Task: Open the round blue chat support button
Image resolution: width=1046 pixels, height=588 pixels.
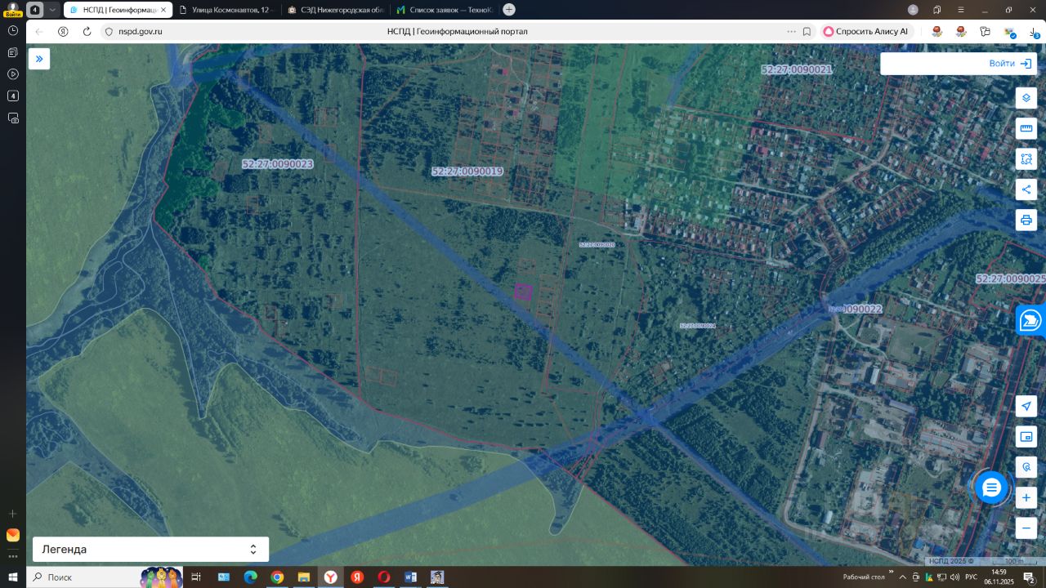Action: (991, 488)
